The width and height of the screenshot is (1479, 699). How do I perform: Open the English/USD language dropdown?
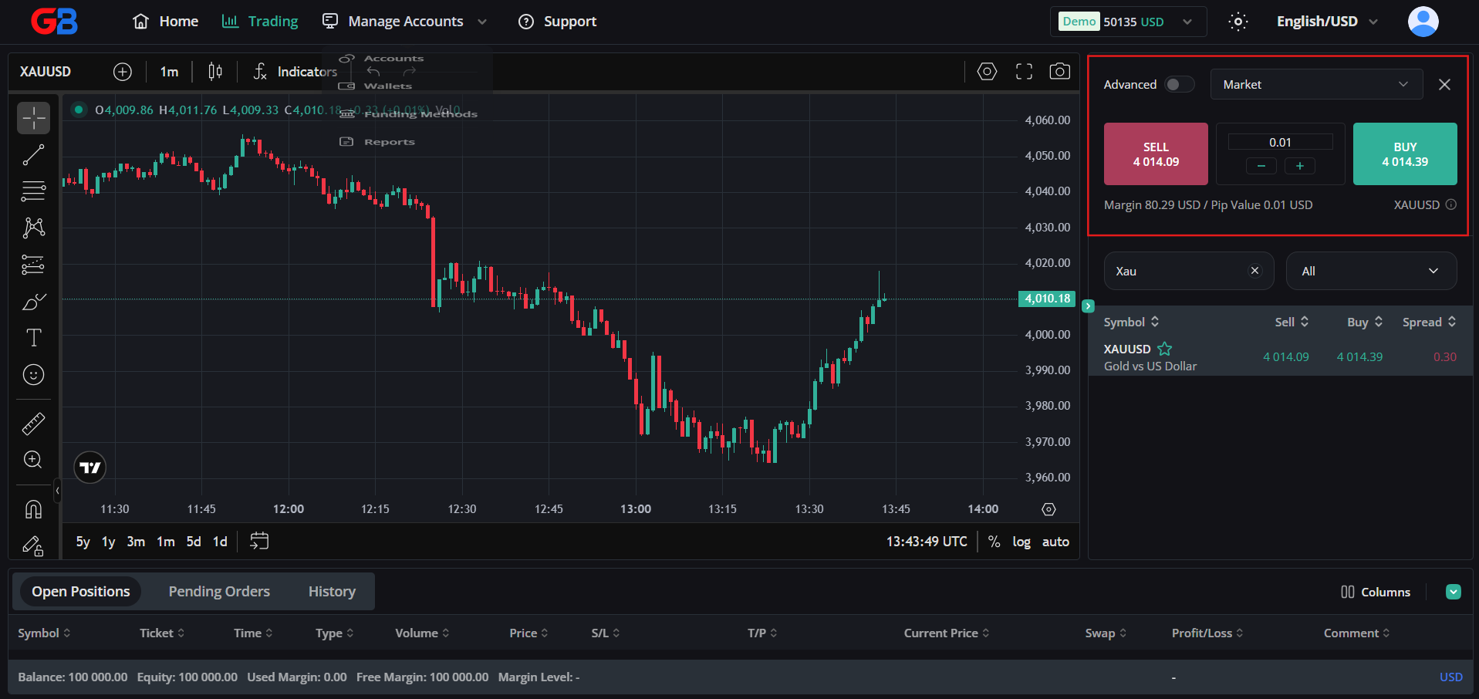coord(1327,22)
